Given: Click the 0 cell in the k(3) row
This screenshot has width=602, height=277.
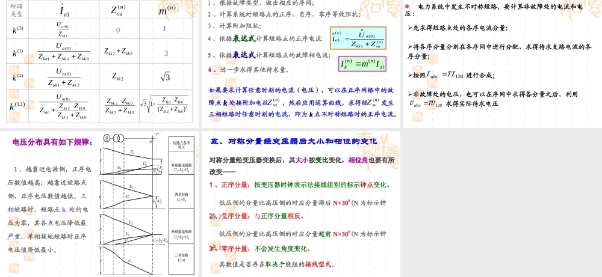Looking at the screenshot, I should 118,30.
